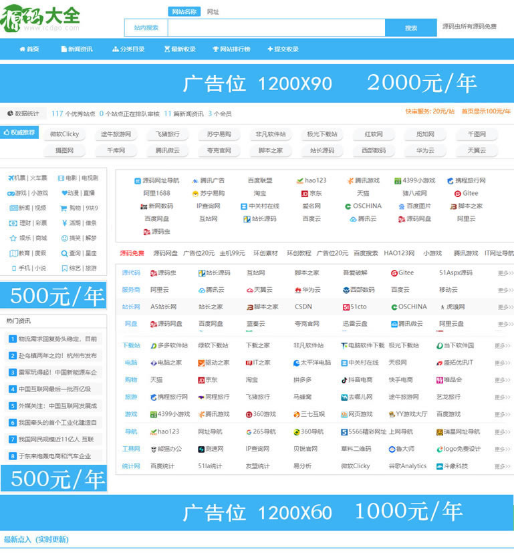514x553 pixels.
Task: Open Gitee in featured links box
Action: click(466, 193)
